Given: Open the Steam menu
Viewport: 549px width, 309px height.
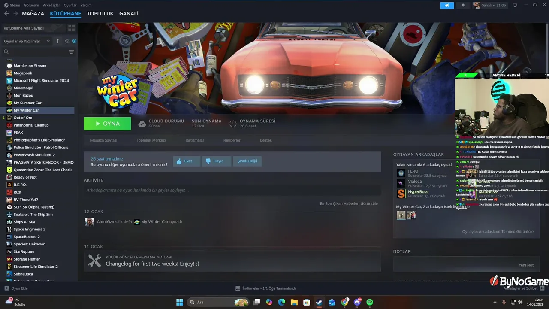Looking at the screenshot, I should 12,5.
